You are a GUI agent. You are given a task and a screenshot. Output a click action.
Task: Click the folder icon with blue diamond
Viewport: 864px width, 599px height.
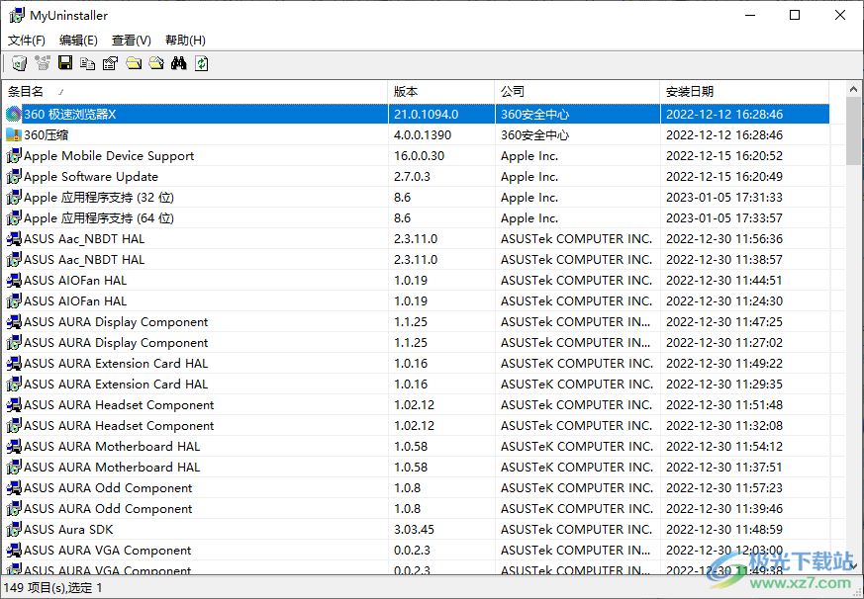point(156,63)
